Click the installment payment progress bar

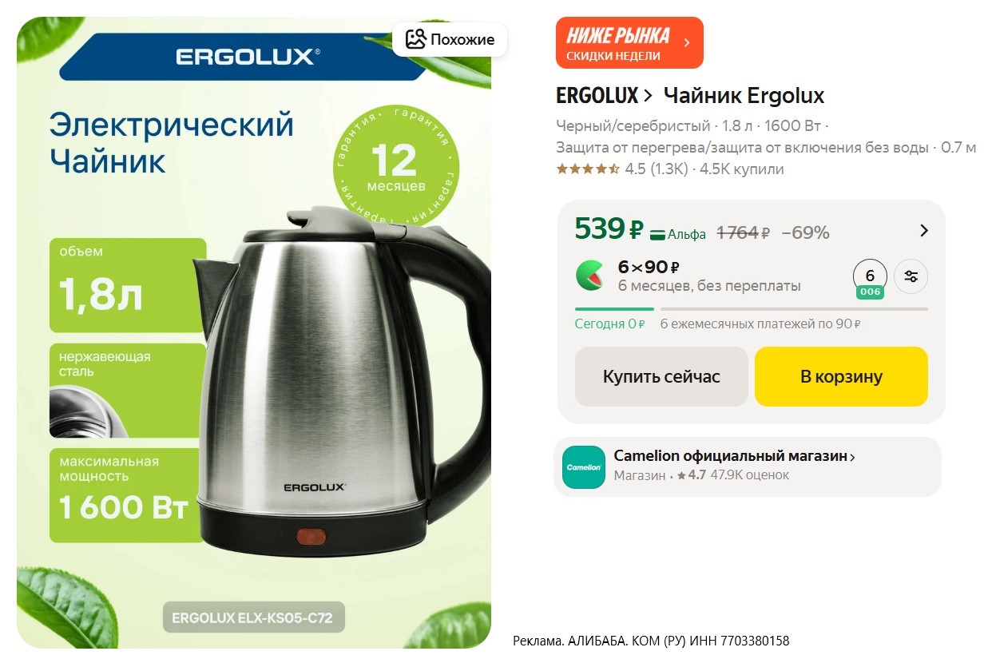752,309
